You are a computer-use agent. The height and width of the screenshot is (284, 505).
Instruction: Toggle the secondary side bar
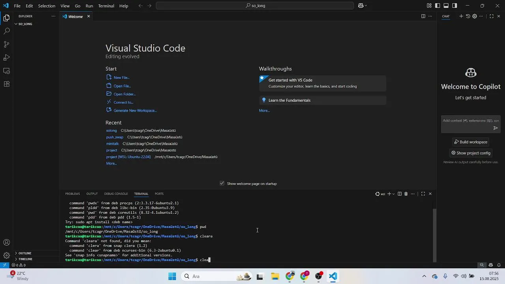point(454,6)
